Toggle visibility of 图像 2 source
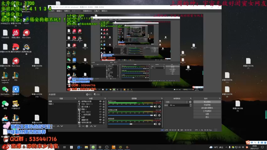 coord(100,109)
